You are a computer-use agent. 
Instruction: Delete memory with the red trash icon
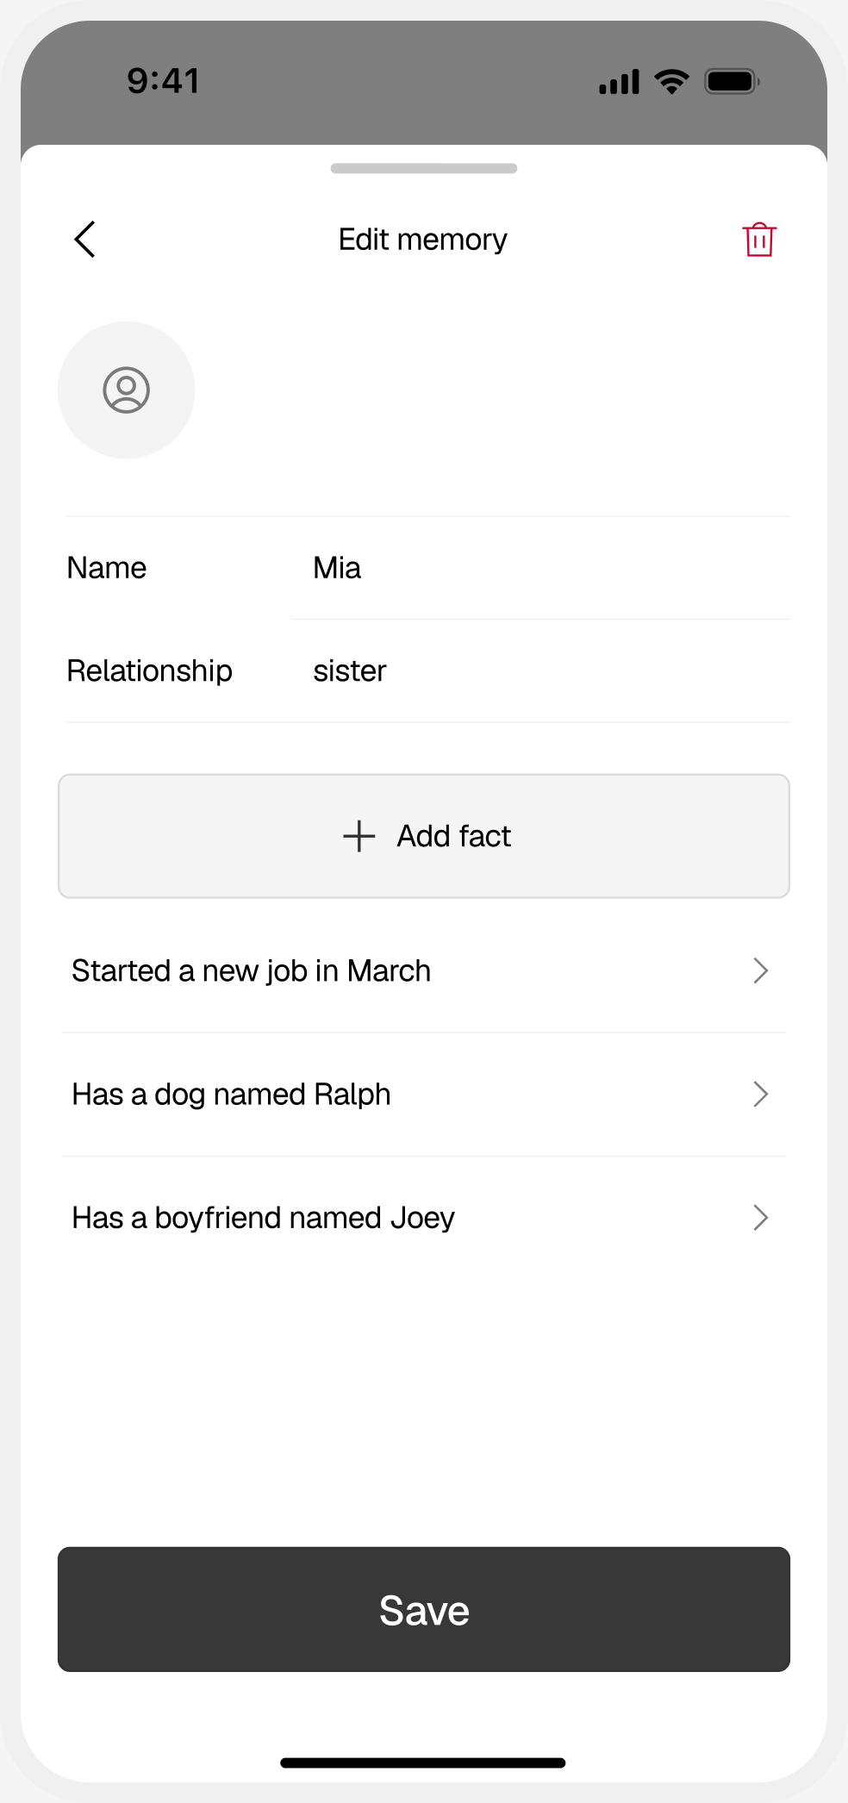pos(759,240)
